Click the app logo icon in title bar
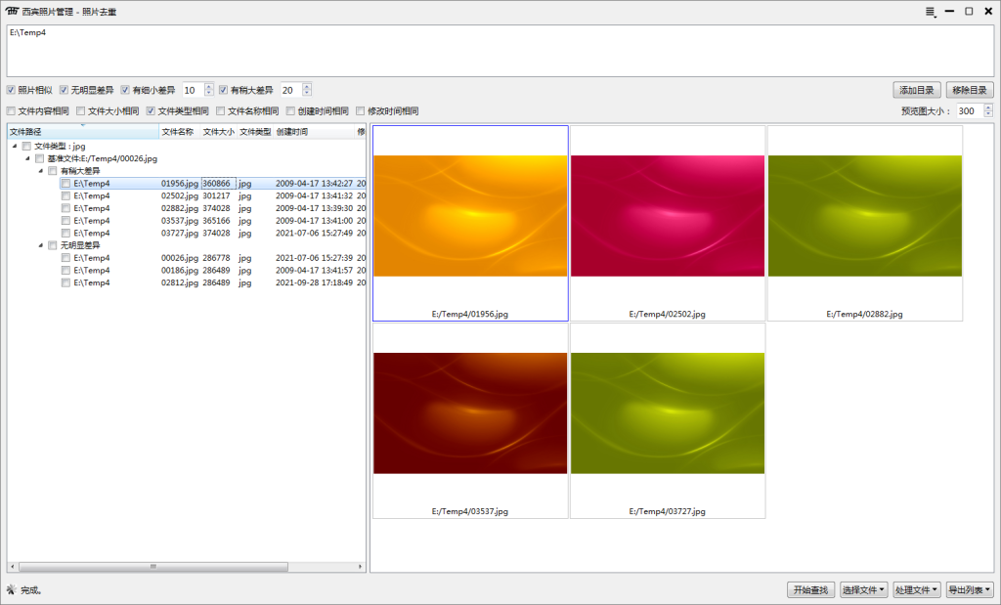This screenshot has width=1001, height=605. (x=12, y=11)
